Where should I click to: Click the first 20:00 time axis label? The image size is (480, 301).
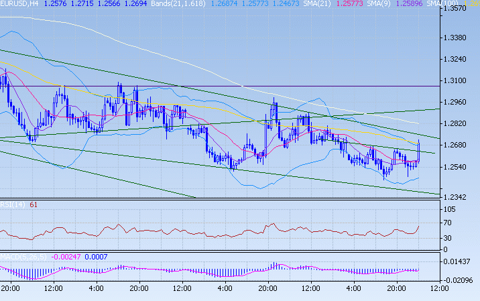point(10,288)
